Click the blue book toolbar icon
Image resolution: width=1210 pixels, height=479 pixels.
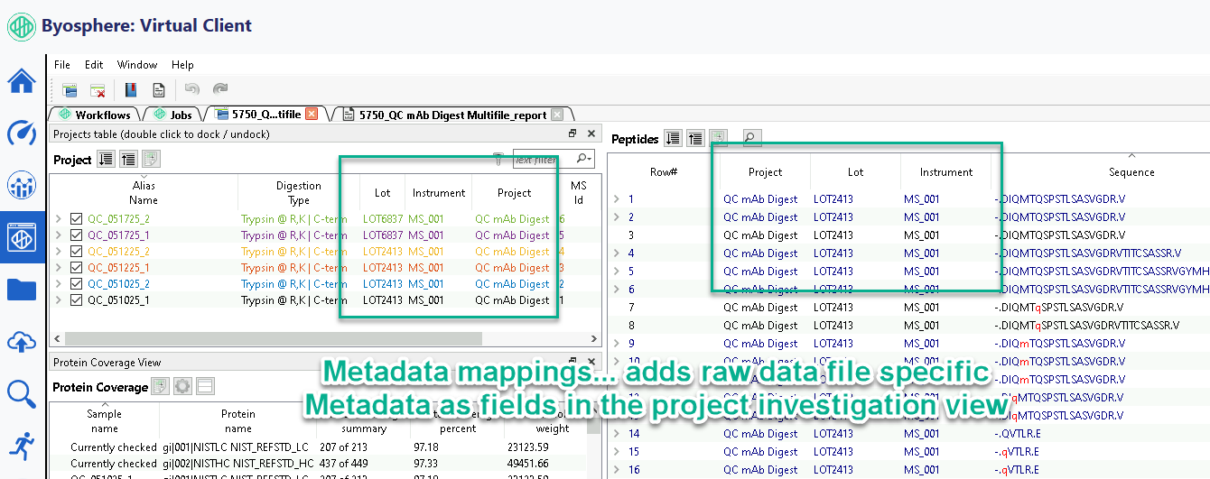(130, 89)
